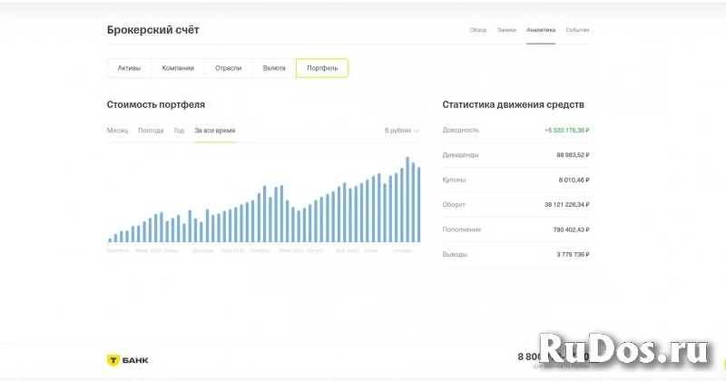This screenshot has height=381, width=726.
Task: Select the Аналитика tab
Action: 541,30
